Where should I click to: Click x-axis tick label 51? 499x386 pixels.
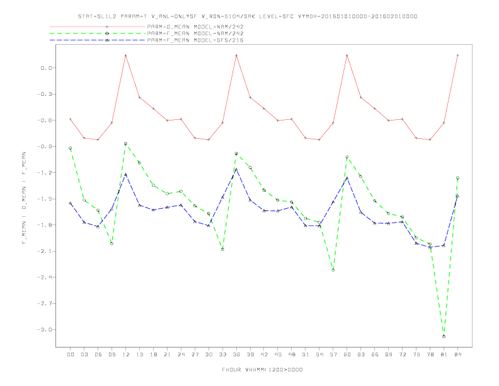coord(306,354)
